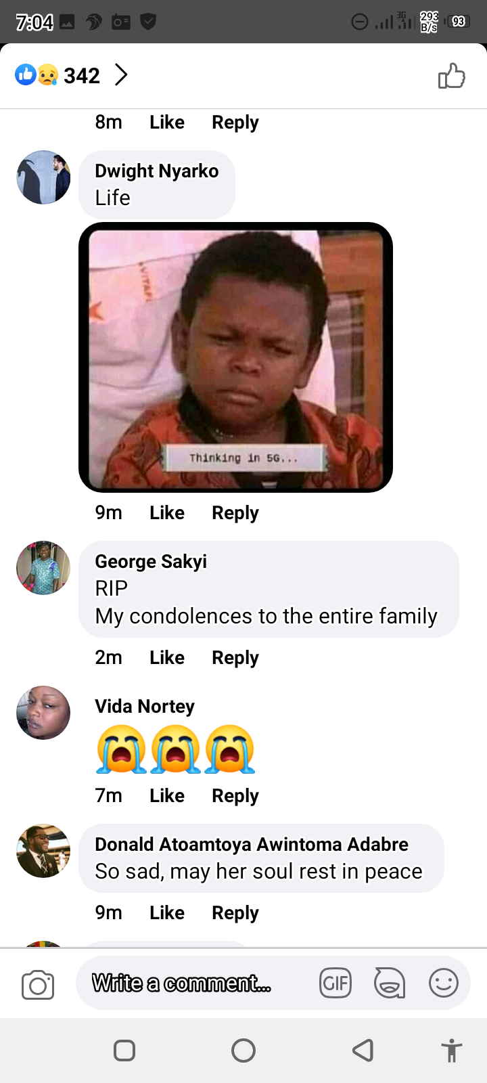Open the camera icon beside comment box
This screenshot has width=487, height=1083.
tap(38, 985)
